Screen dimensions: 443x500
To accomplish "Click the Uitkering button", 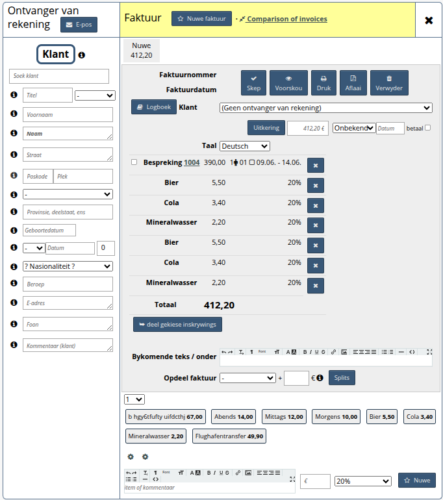I will tap(266, 127).
